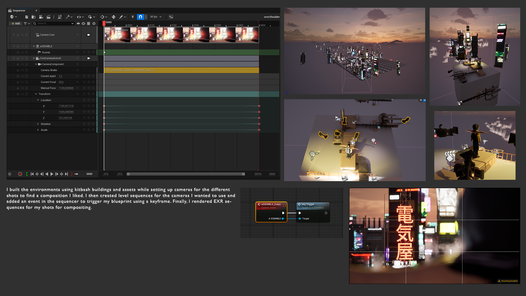
Task: Open the Browse to sequence asset icon
Action: click(34, 17)
